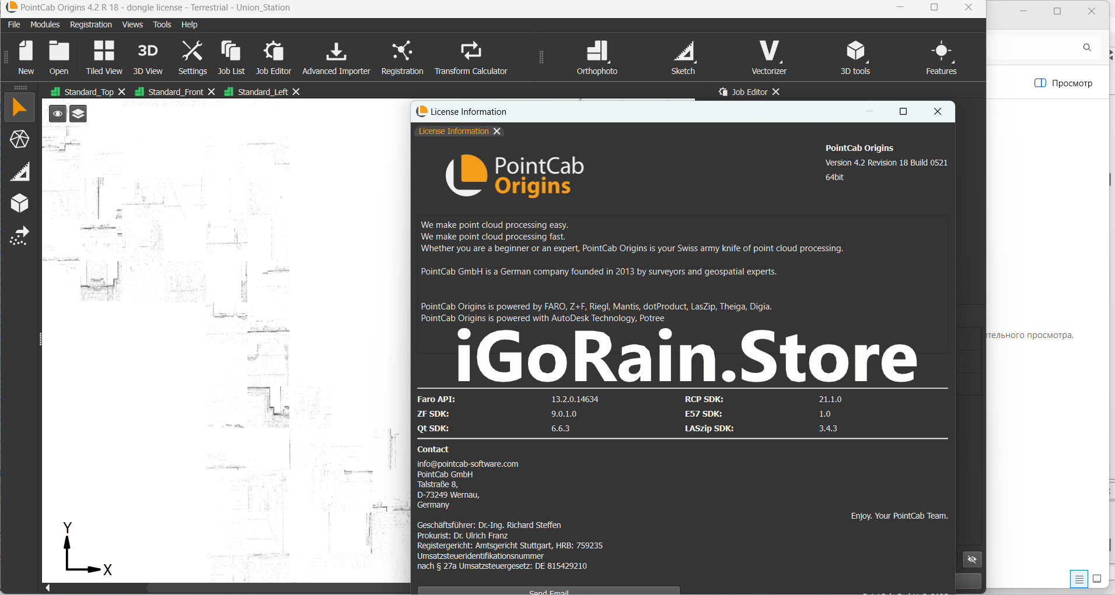The height and width of the screenshot is (595, 1115).
Task: Close the Standard_Left tab
Action: [x=296, y=92]
